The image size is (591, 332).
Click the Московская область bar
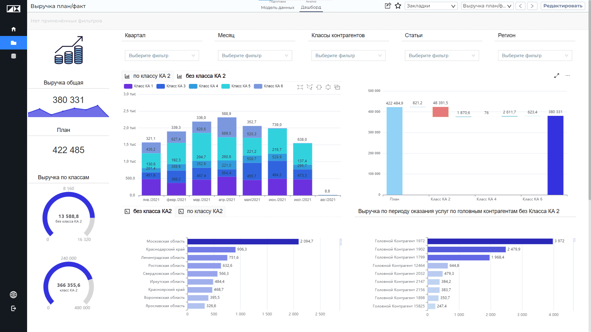pyautogui.click(x=243, y=241)
